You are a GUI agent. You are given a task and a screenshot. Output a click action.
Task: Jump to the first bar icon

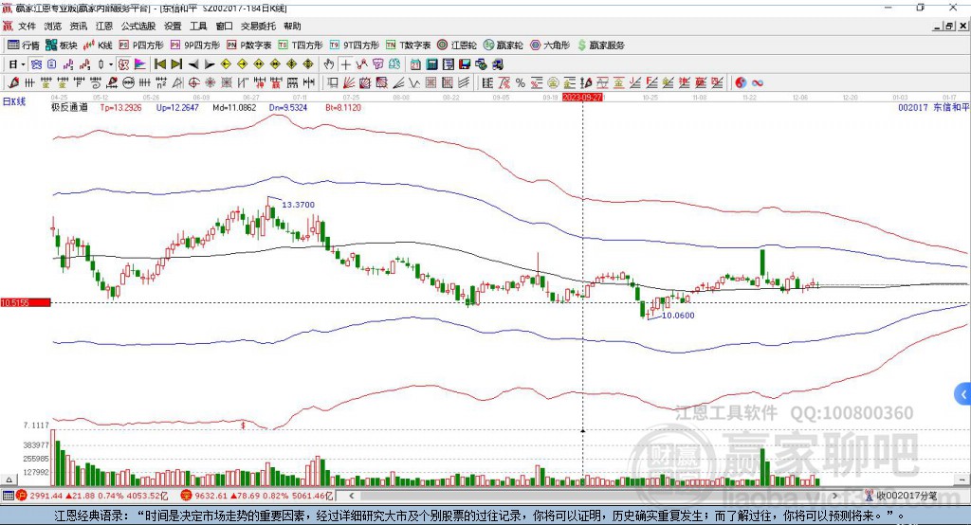pos(159,64)
